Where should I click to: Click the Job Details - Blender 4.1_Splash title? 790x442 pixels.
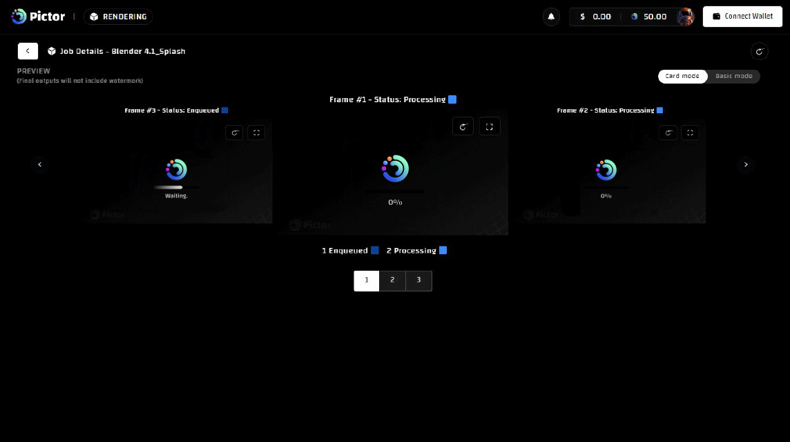(x=122, y=51)
